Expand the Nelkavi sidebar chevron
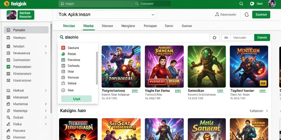 [x=46, y=90]
